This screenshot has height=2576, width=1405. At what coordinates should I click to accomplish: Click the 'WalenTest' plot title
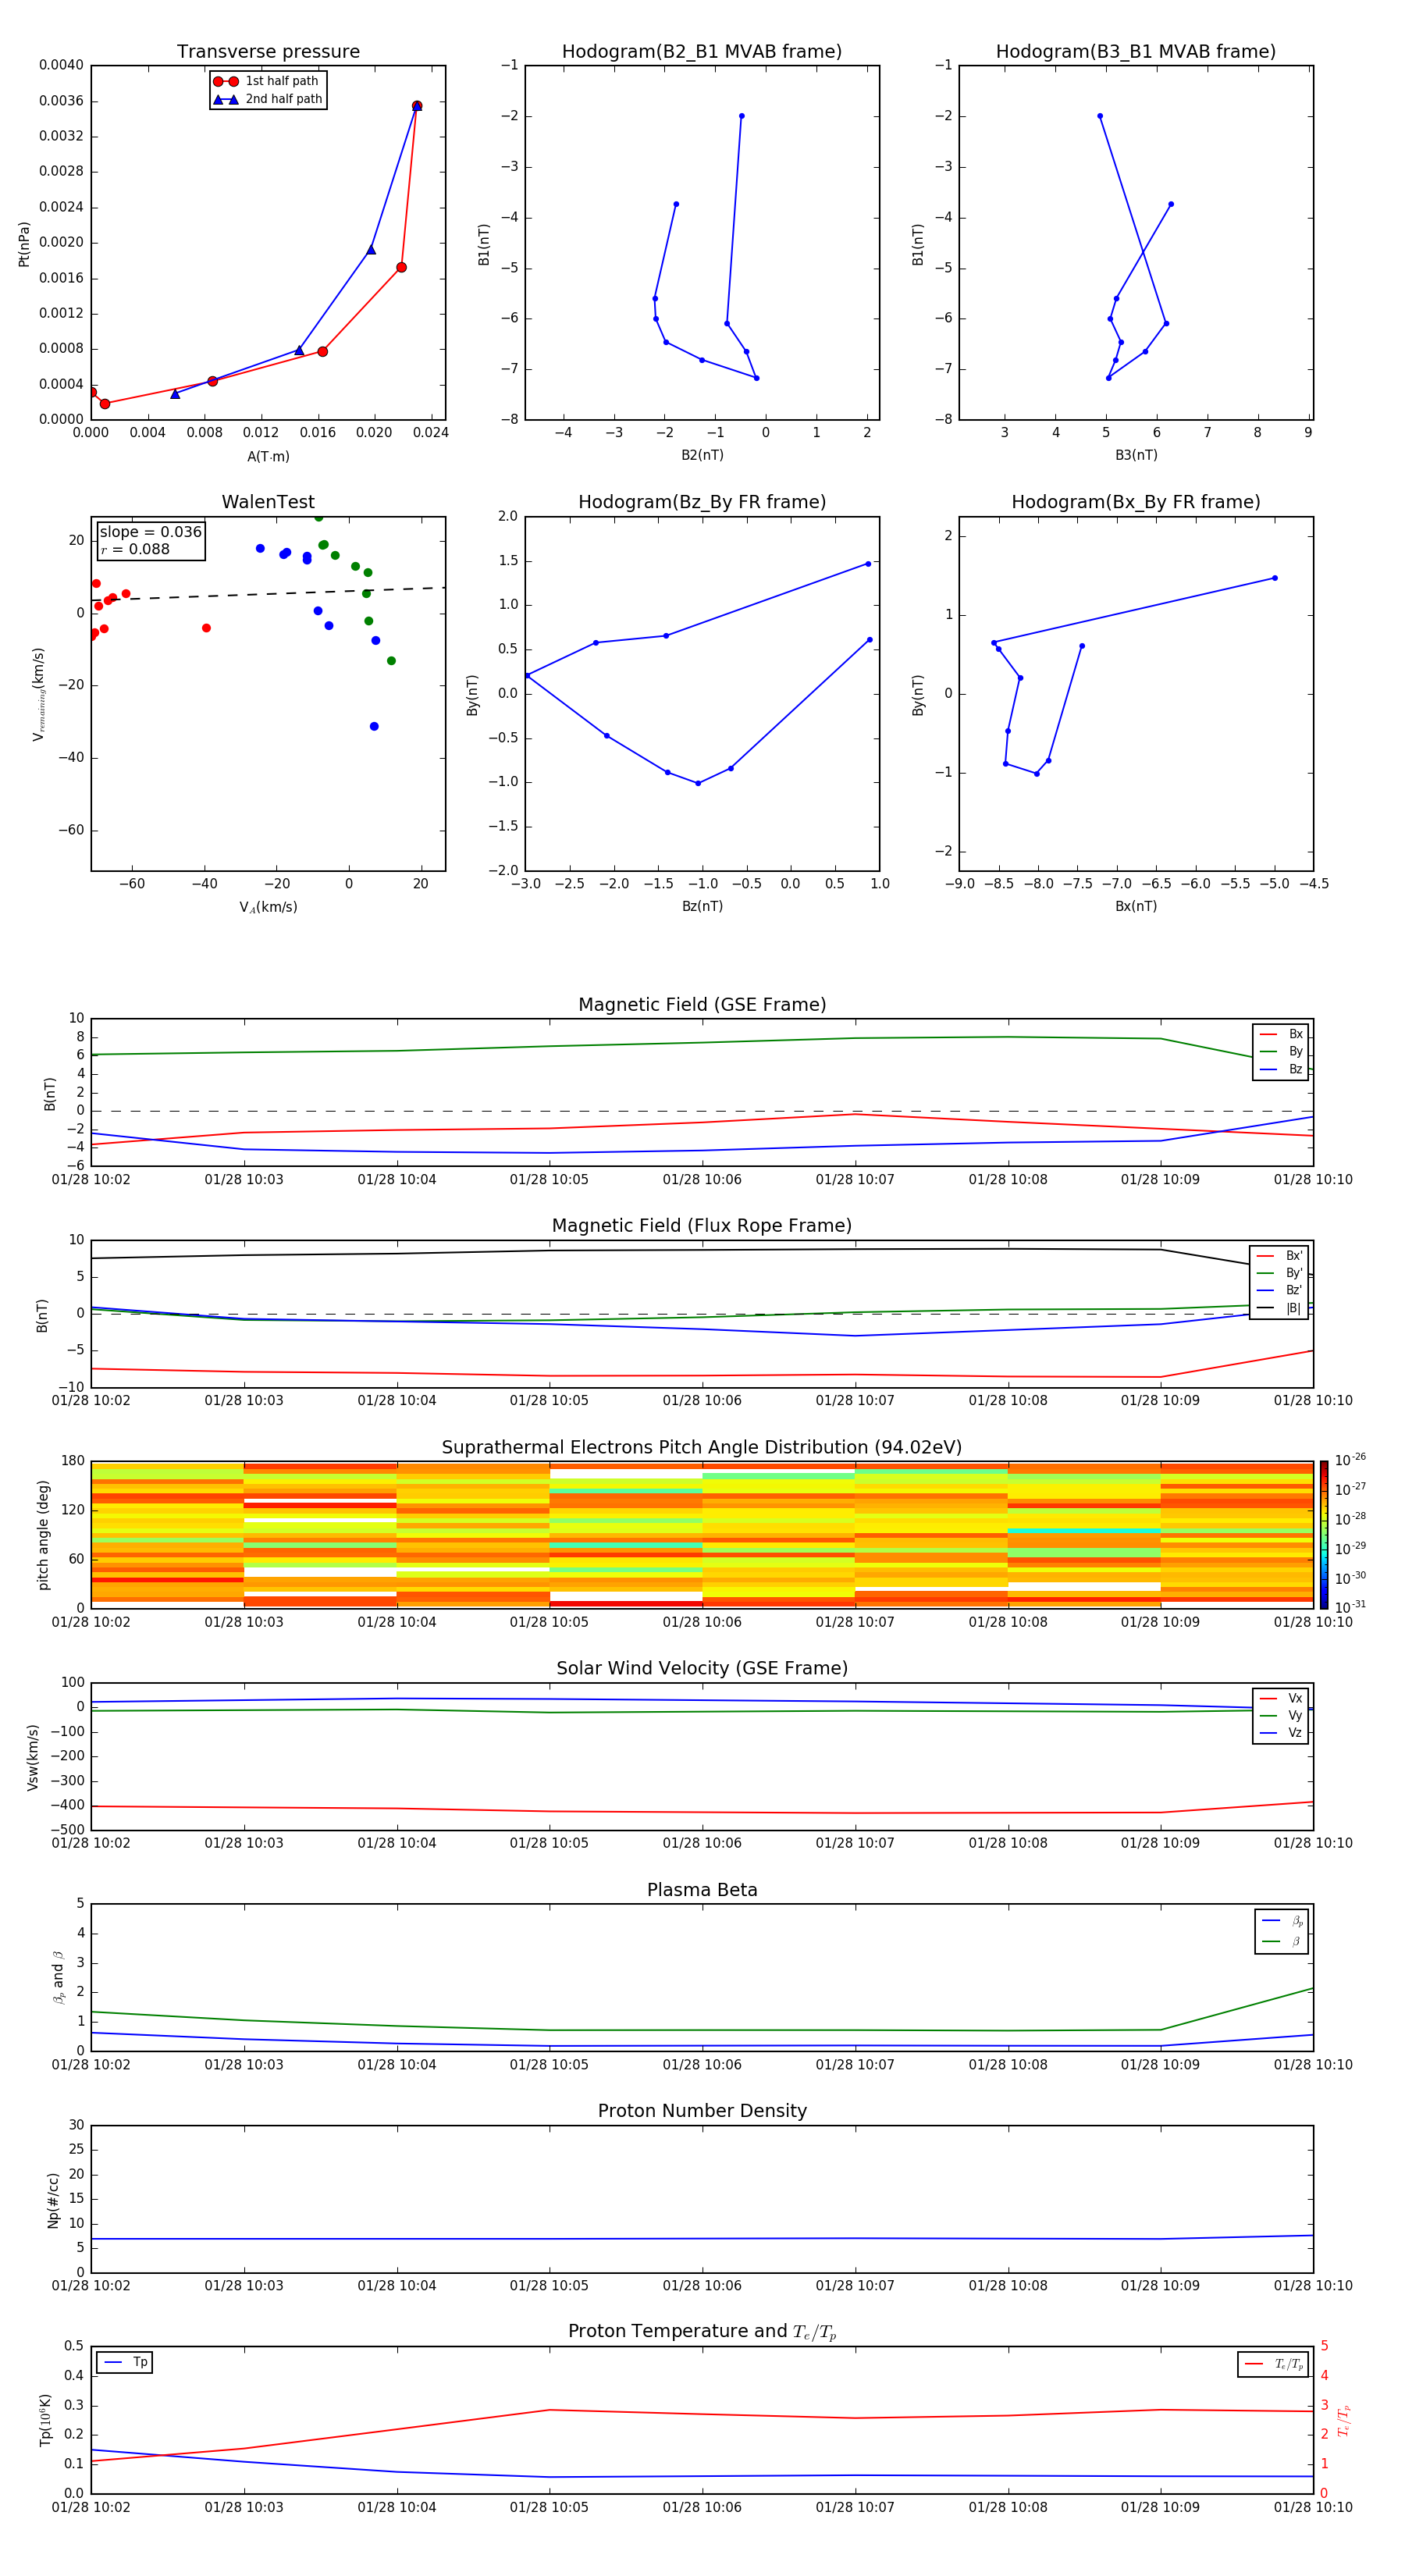pos(268,502)
